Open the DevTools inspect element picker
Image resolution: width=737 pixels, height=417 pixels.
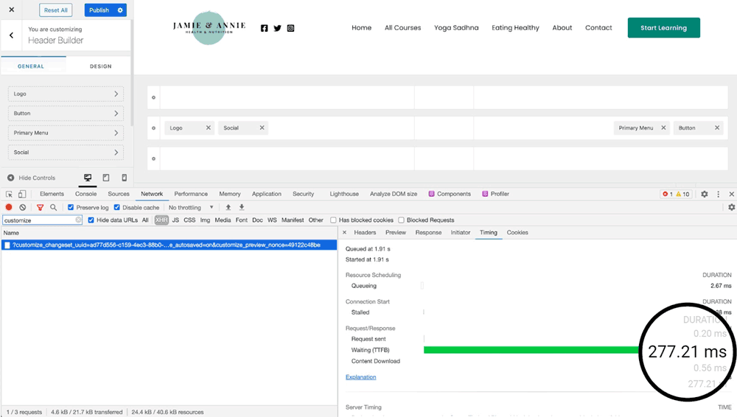pyautogui.click(x=9, y=194)
